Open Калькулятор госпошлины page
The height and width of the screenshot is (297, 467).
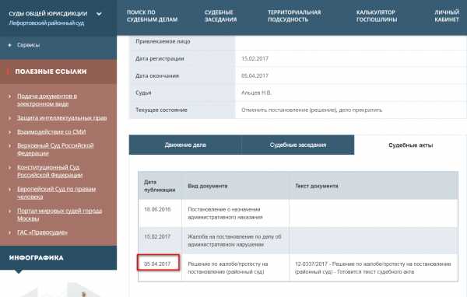click(x=377, y=16)
